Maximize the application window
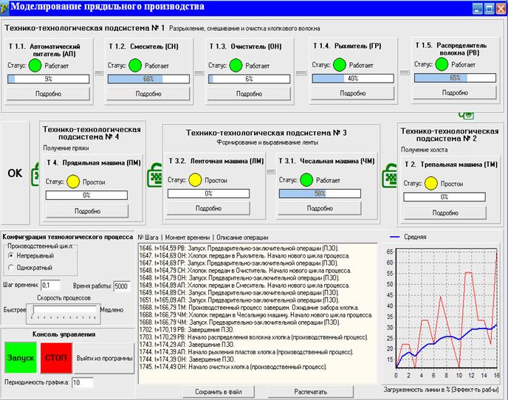Image resolution: width=508 pixels, height=400 pixels. (490, 8)
